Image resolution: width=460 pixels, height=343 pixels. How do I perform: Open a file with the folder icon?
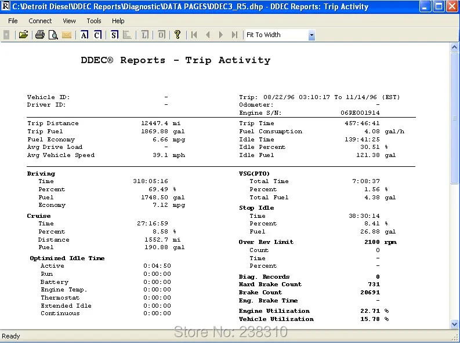23,35
